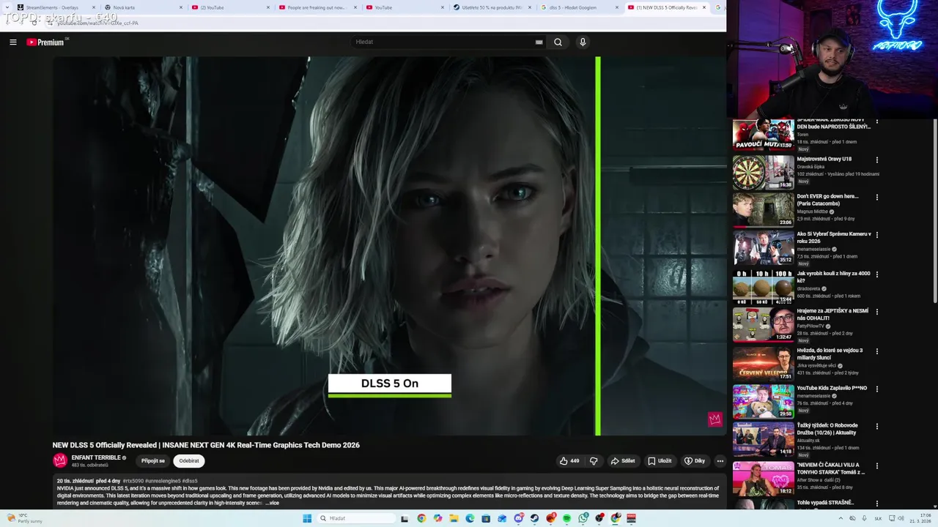Open options for NEVIEM ČI ČAKALI VILU video
The image size is (938, 527).
pyautogui.click(x=876, y=465)
